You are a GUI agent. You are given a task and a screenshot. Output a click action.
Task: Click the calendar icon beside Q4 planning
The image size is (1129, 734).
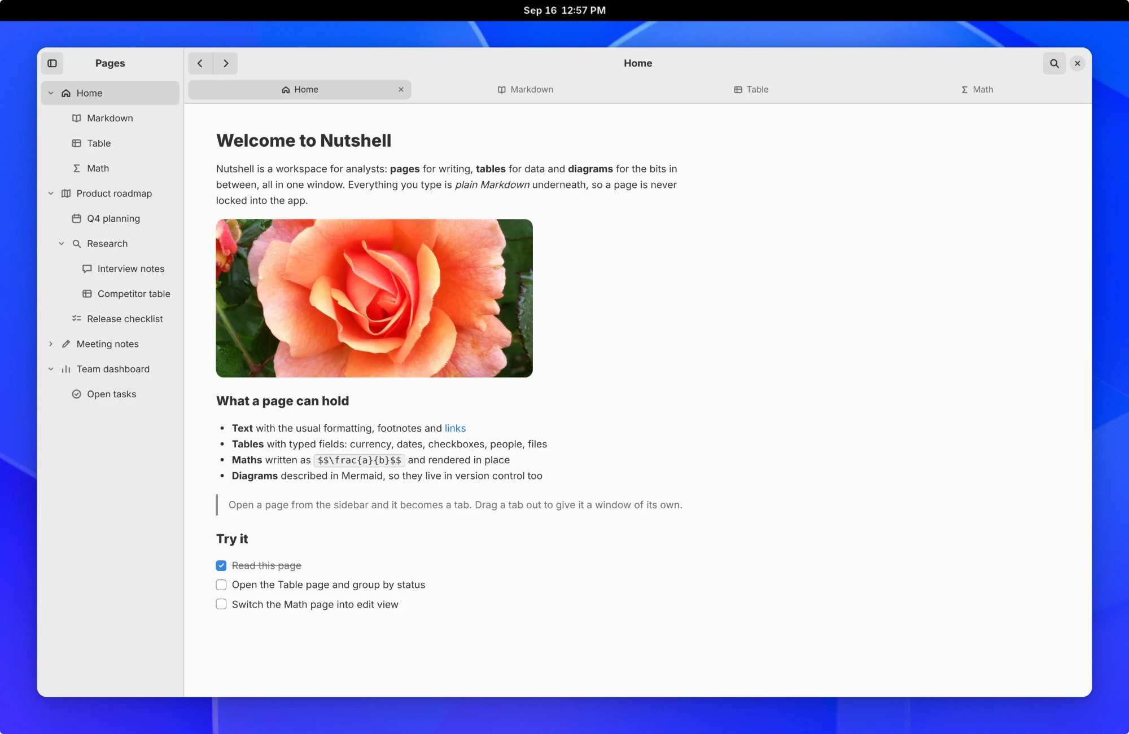click(x=77, y=218)
